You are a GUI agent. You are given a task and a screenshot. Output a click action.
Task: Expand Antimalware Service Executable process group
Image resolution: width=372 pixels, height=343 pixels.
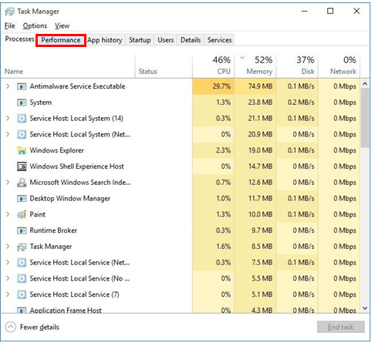pyautogui.click(x=8, y=86)
